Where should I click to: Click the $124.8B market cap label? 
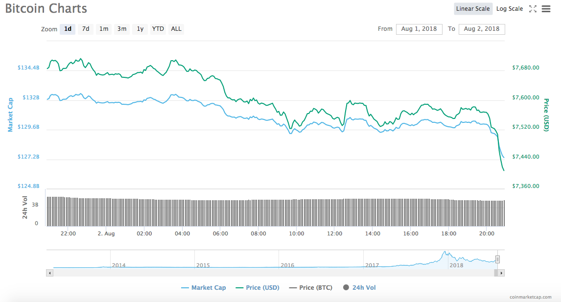tap(28, 186)
